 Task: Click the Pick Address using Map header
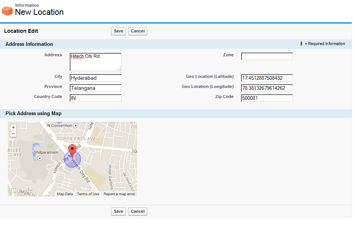34,114
